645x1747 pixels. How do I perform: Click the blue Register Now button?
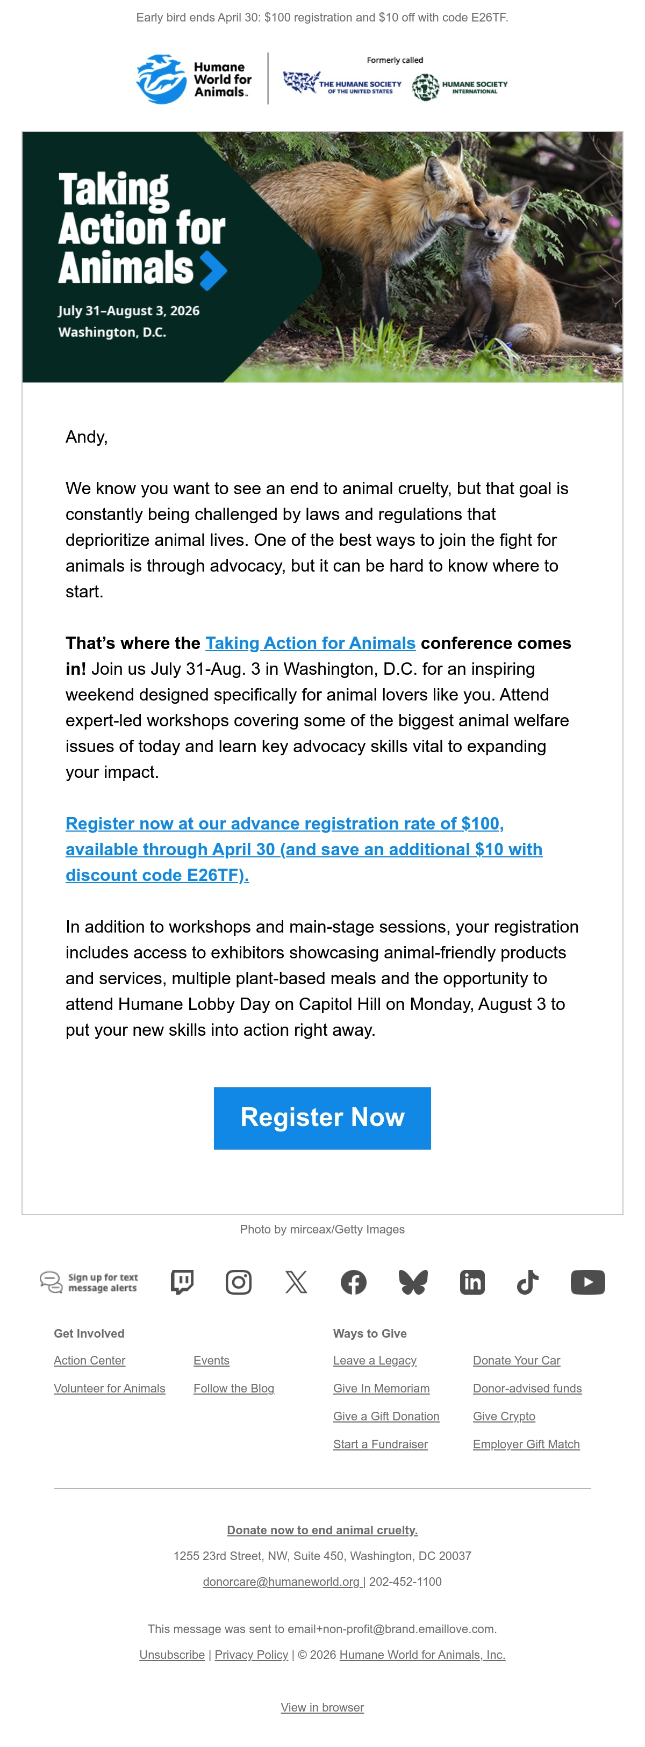[322, 1117]
